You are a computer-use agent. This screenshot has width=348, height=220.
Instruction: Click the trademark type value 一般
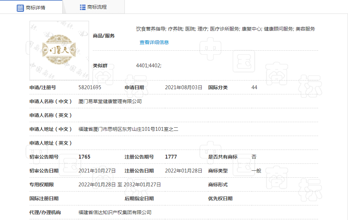point(256,171)
